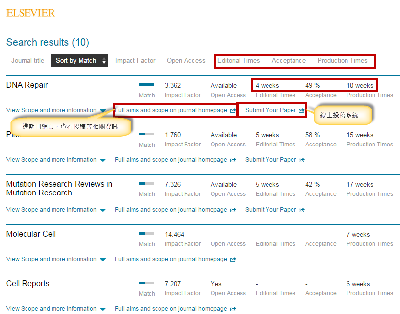Click dropdown arrow in Cell Reports row
Screen dimensions: 400x314
tap(103, 309)
